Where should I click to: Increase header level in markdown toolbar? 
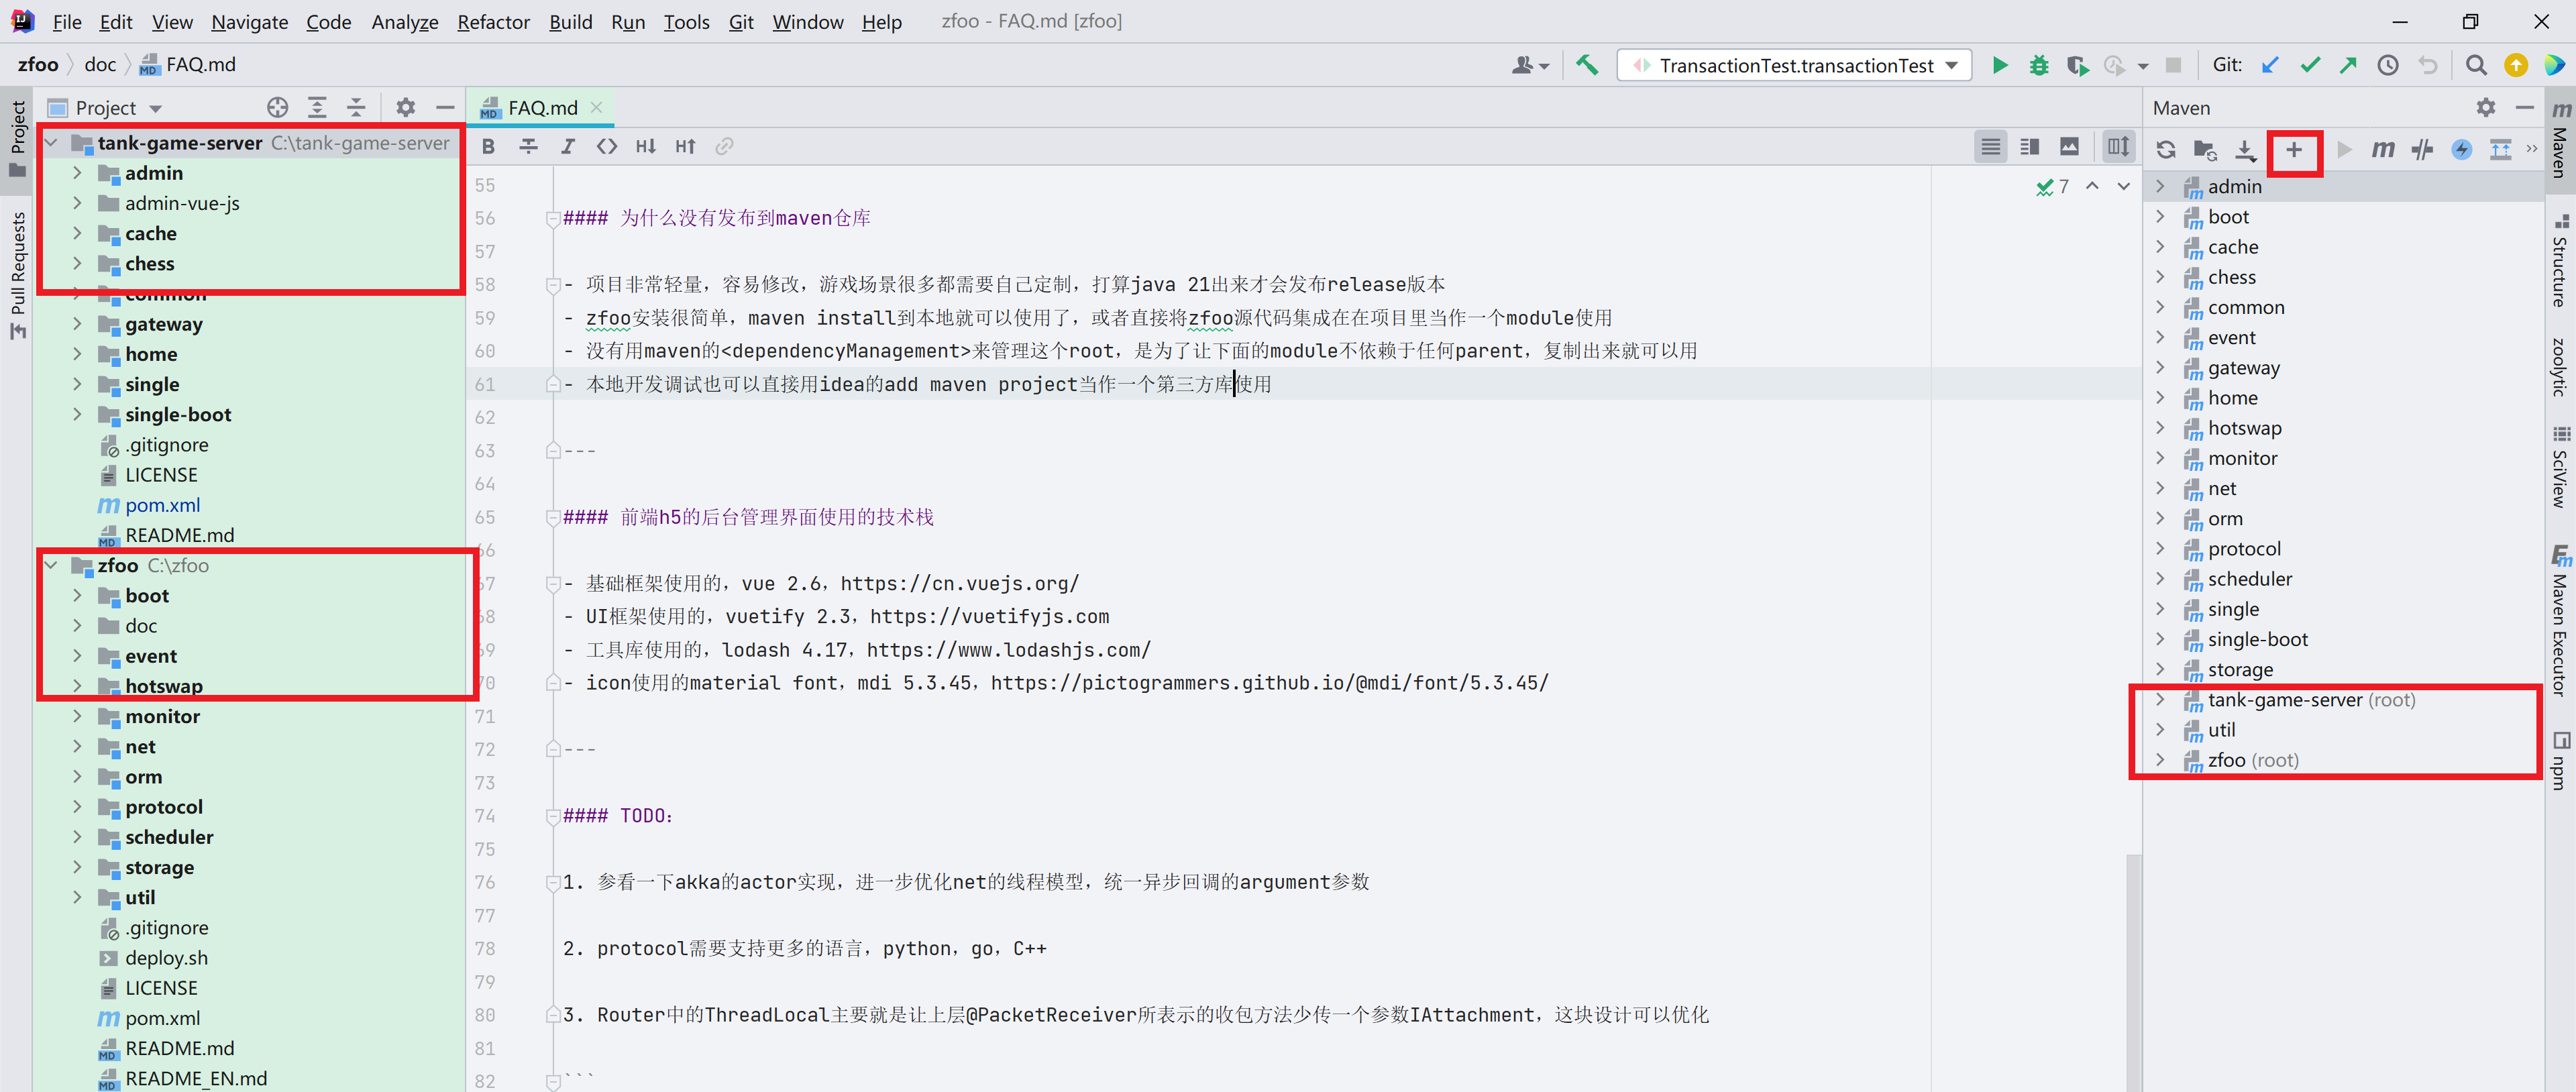tap(686, 146)
